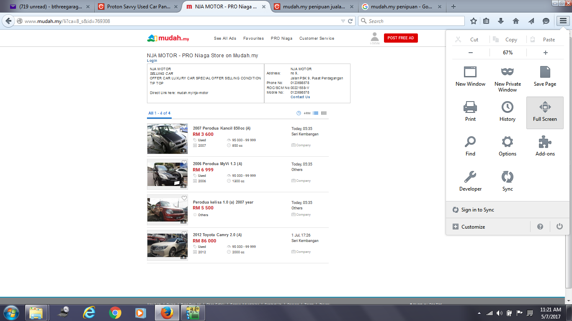572x321 pixels.
Task: Click Contact Us link in store info
Action: coord(300,97)
